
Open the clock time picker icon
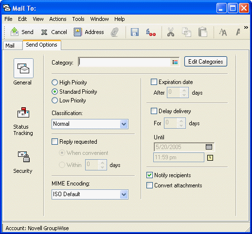point(210,158)
